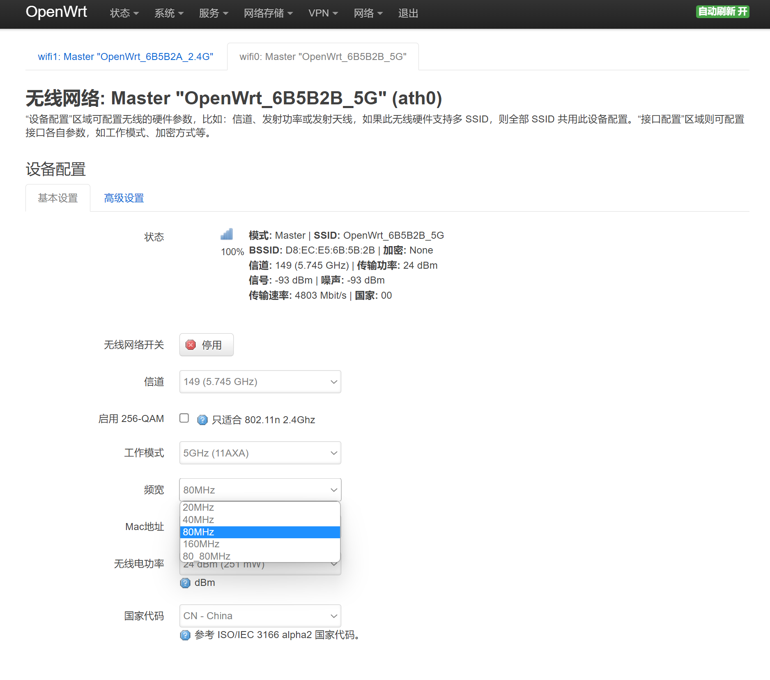The width and height of the screenshot is (770, 680).
Task: Toggle the auto-refresh green badge
Action: tap(722, 12)
